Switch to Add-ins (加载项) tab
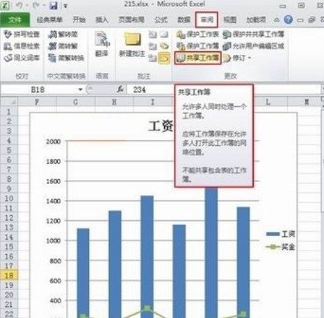Image resolution: width=324 pixels, height=318 pixels. (x=256, y=20)
